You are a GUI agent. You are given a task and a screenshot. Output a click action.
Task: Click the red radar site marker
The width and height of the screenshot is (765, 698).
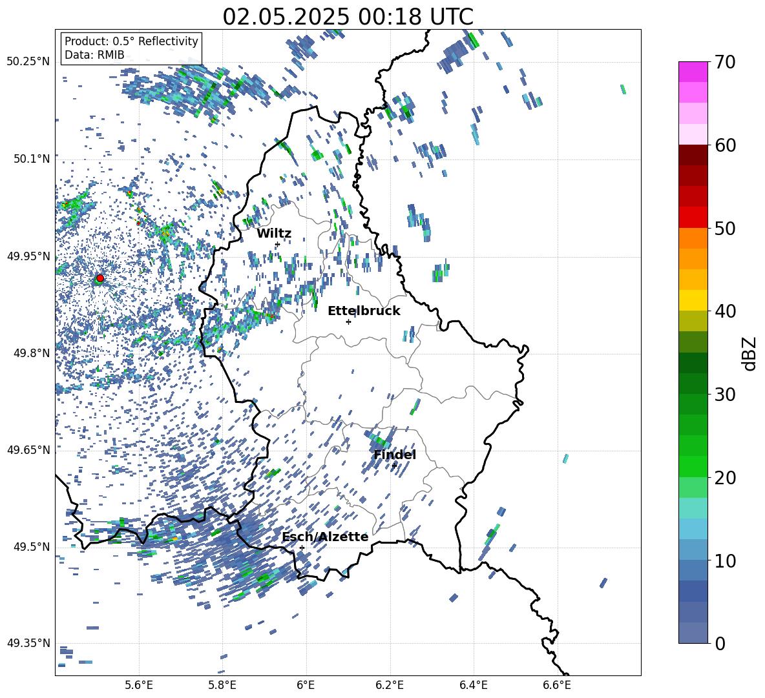coord(100,278)
